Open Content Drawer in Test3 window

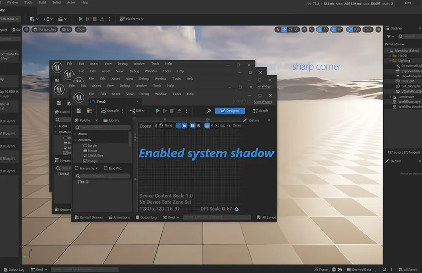(89, 217)
